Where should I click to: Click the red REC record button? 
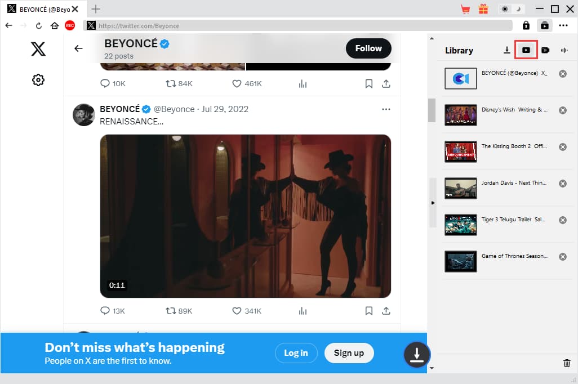pos(70,25)
